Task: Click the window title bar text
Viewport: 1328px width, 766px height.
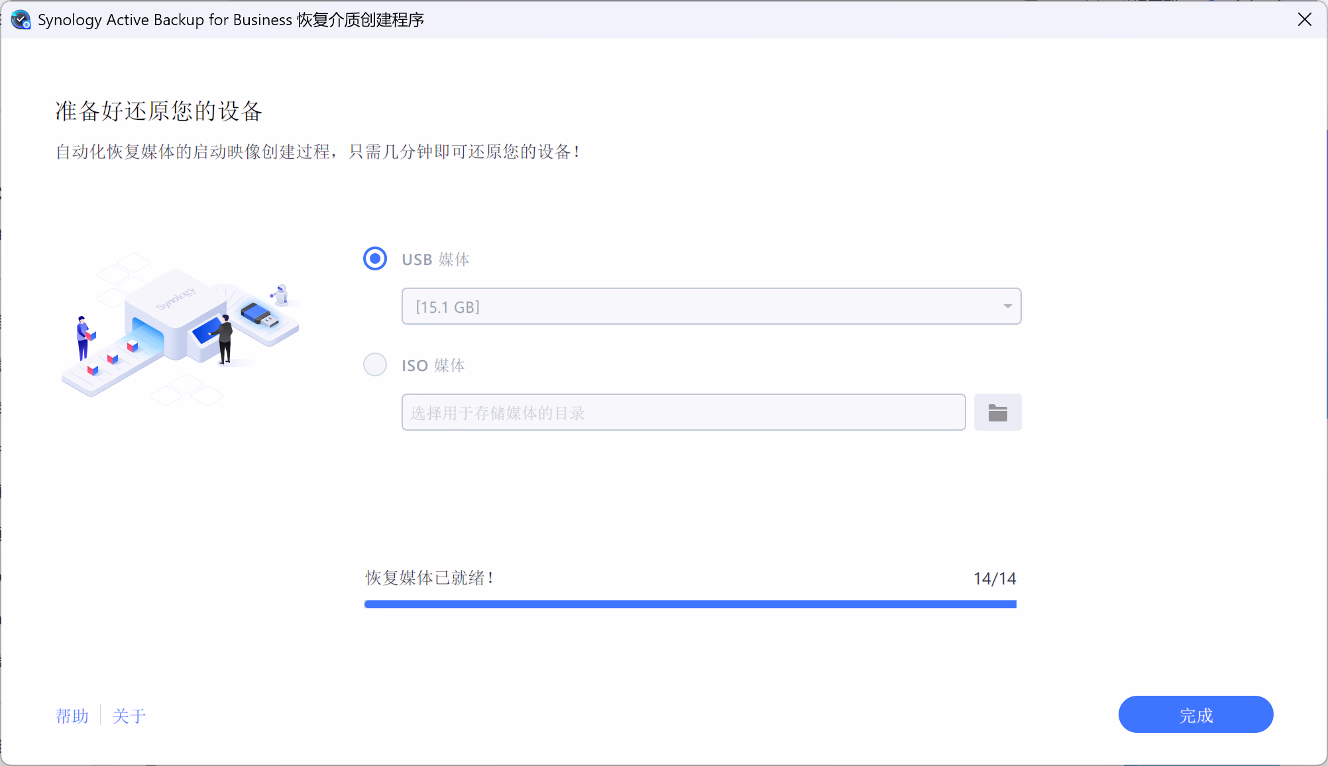Action: point(231,20)
